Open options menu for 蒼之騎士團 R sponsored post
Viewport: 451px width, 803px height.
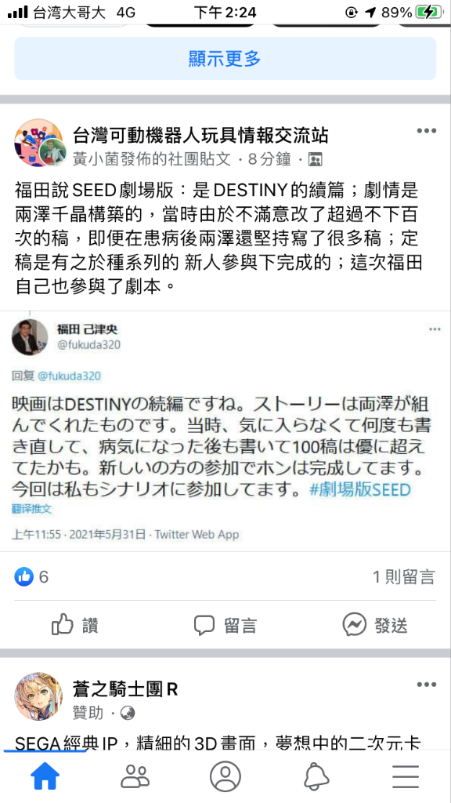click(427, 685)
